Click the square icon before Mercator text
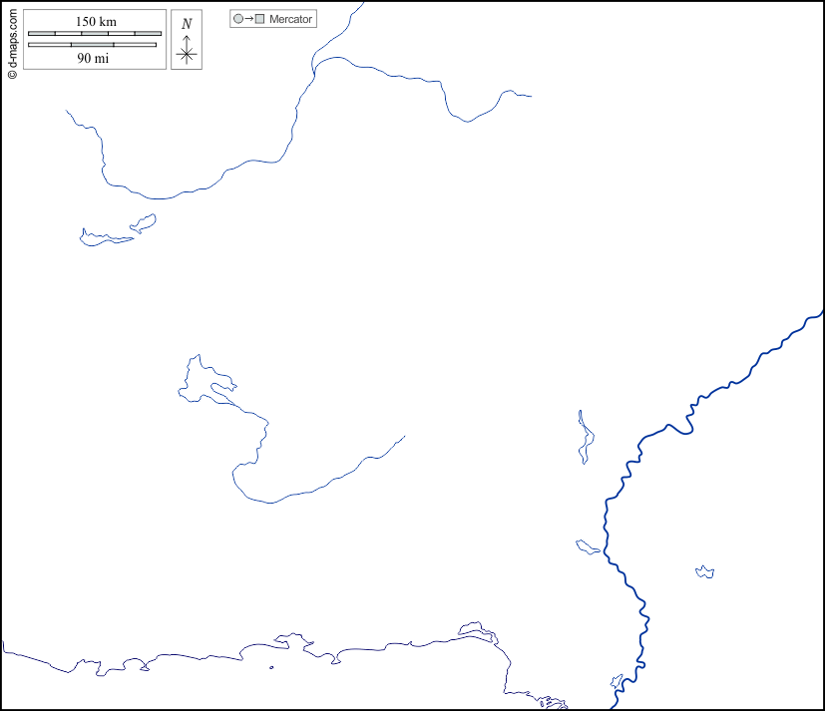 coord(260,19)
